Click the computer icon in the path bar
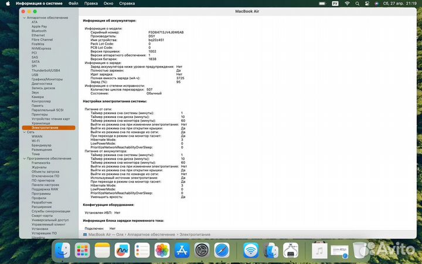This screenshot has height=264, width=422. (85, 235)
